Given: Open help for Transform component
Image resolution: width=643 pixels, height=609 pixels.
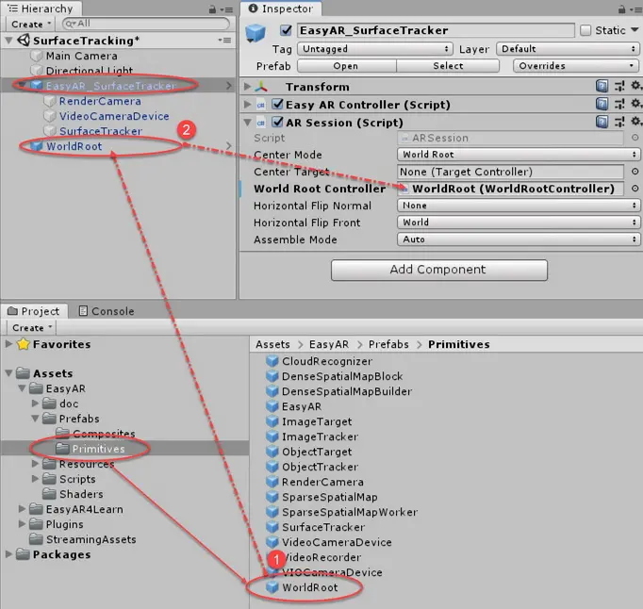Looking at the screenshot, I should click(602, 86).
